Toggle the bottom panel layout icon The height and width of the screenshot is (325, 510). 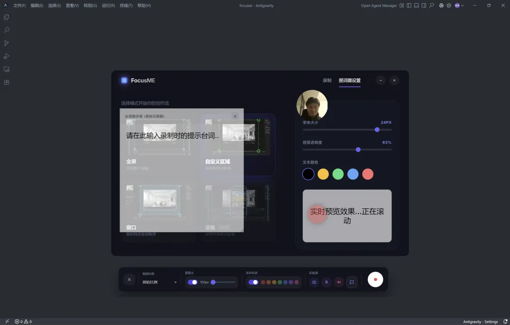tap(416, 6)
